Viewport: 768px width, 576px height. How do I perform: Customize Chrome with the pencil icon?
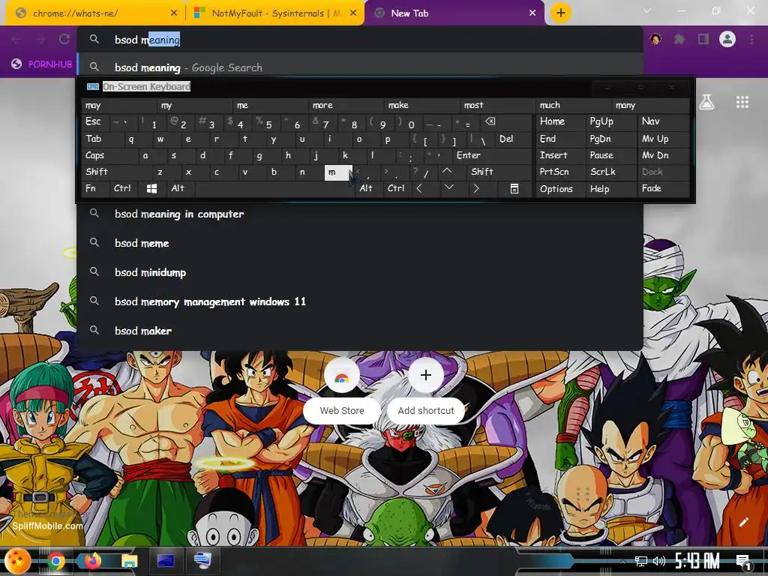coord(743,522)
